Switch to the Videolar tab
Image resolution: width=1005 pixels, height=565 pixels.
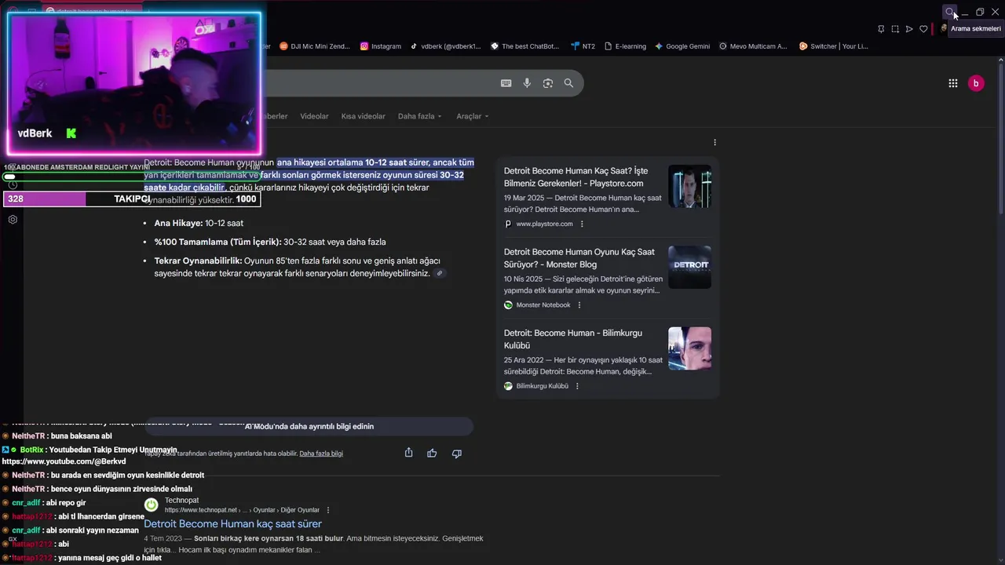[x=314, y=116]
